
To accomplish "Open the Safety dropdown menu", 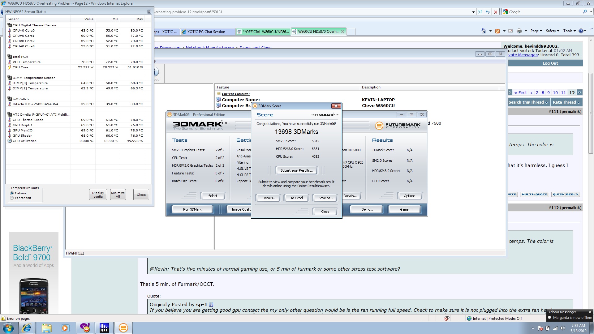I will pyautogui.click(x=552, y=31).
